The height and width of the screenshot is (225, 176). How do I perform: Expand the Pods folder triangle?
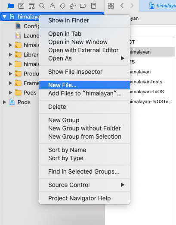click(x=10, y=92)
